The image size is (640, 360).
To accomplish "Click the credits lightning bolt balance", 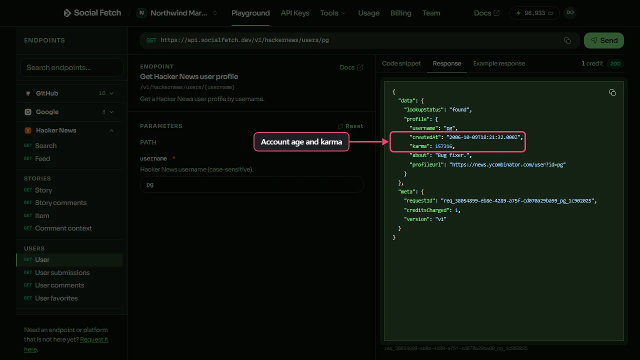I will click(x=534, y=13).
